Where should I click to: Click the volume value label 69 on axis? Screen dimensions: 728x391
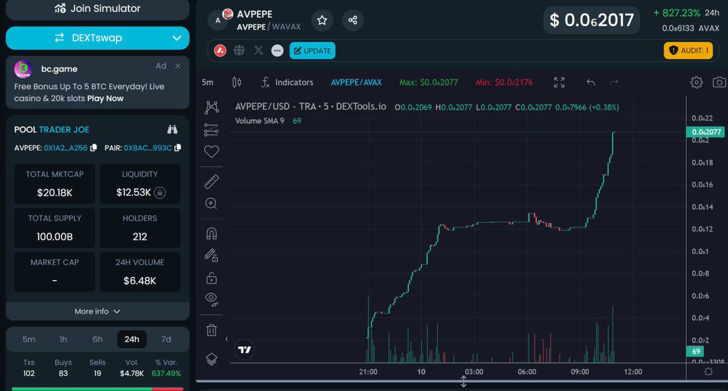point(695,352)
